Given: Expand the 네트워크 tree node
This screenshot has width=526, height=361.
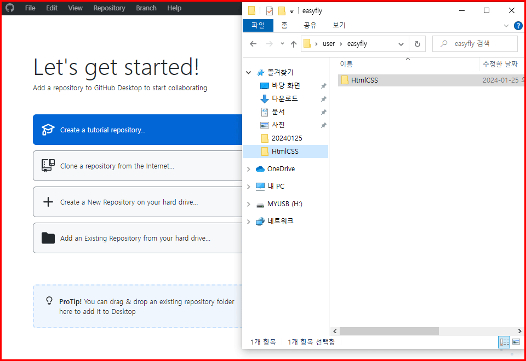Looking at the screenshot, I should (249, 222).
